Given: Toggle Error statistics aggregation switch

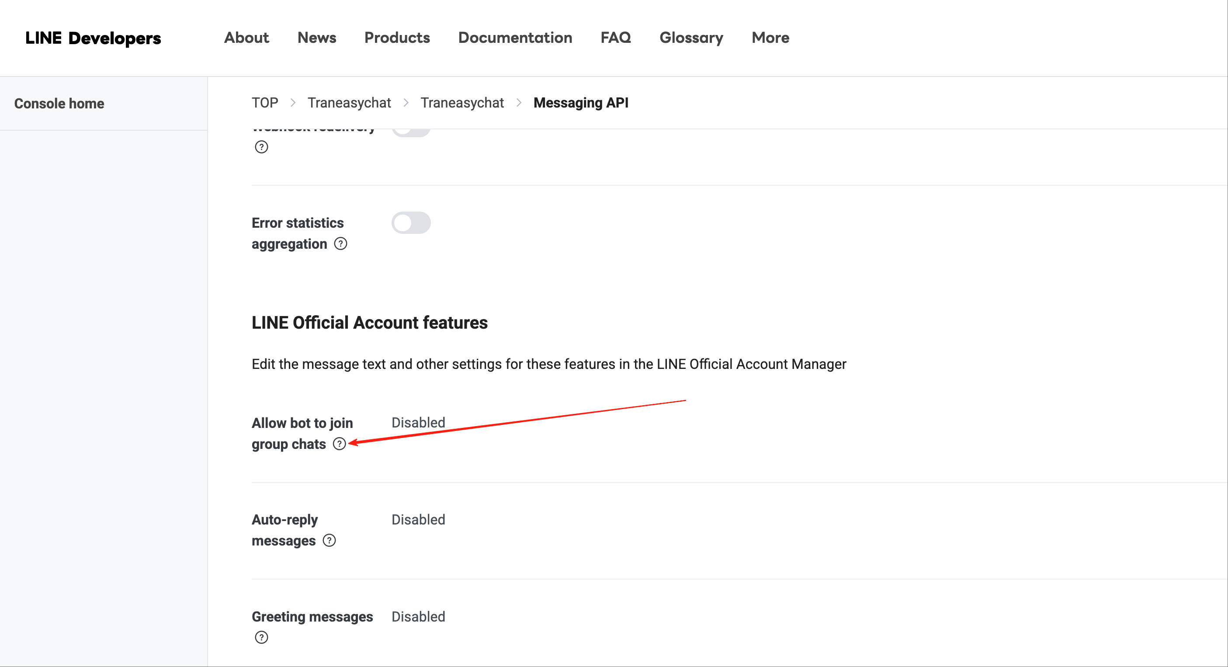Looking at the screenshot, I should (411, 222).
